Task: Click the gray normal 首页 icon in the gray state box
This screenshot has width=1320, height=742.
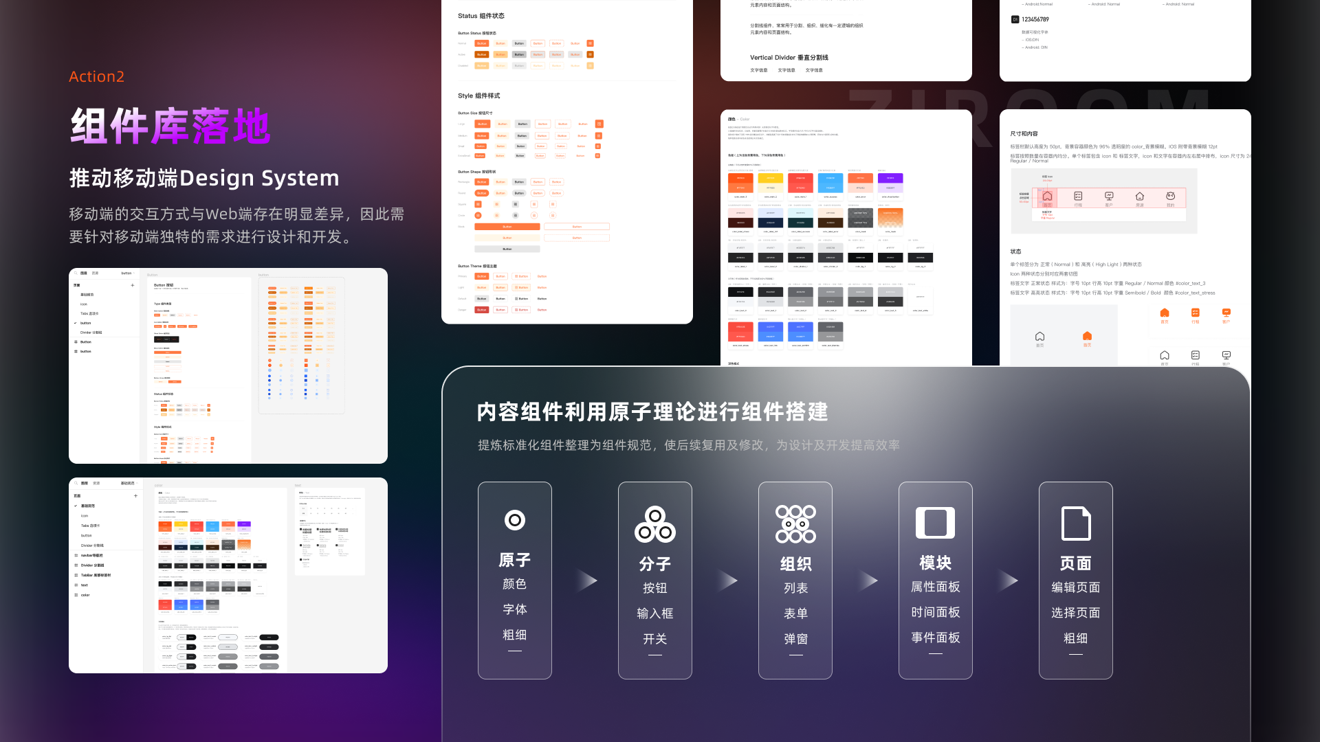Action: pos(1039,336)
